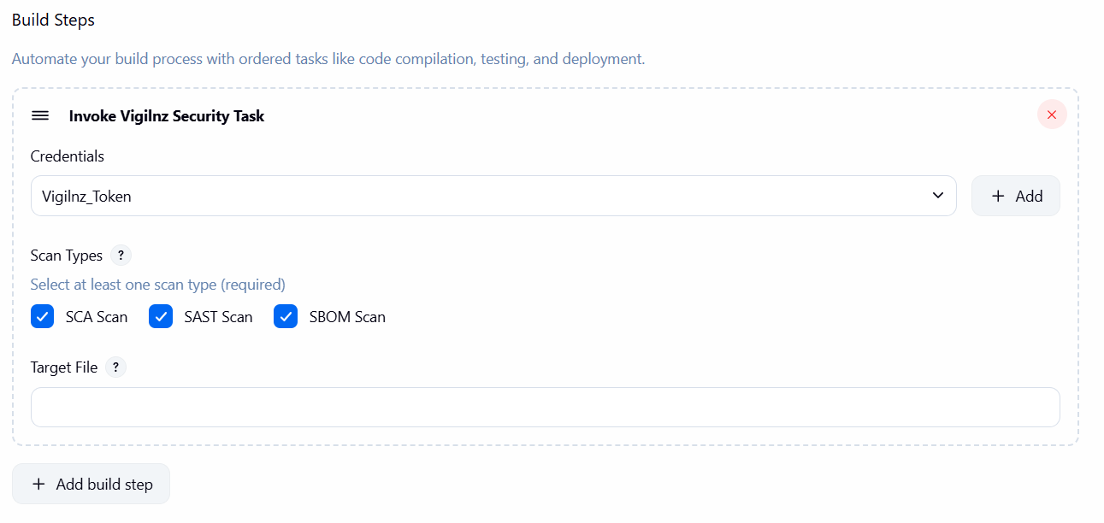The height and width of the screenshot is (523, 1104).
Task: Click the Target File field label
Action: (x=64, y=367)
